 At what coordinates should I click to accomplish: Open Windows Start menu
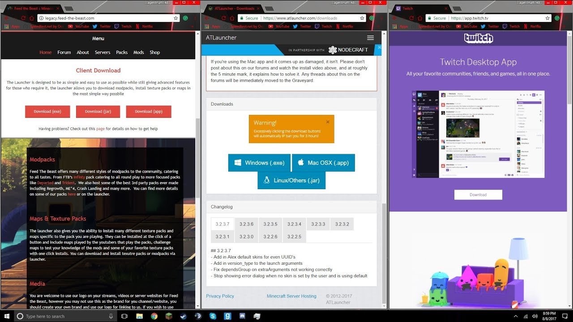6,316
